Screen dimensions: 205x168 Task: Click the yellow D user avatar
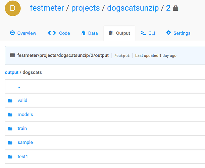13,8
